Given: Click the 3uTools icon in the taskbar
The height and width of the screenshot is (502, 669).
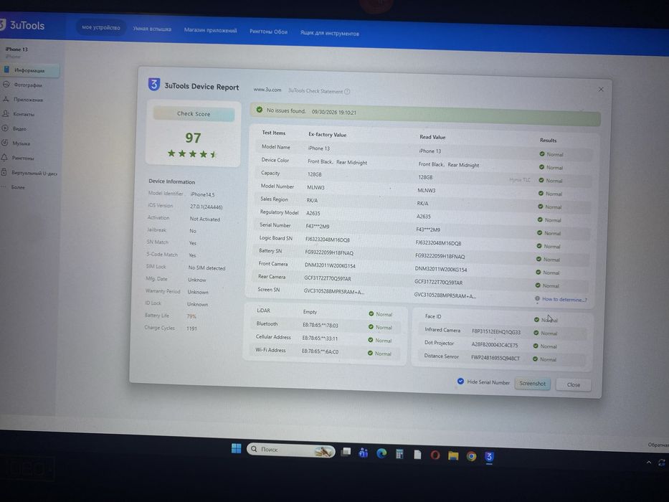Looking at the screenshot, I should point(489,457).
